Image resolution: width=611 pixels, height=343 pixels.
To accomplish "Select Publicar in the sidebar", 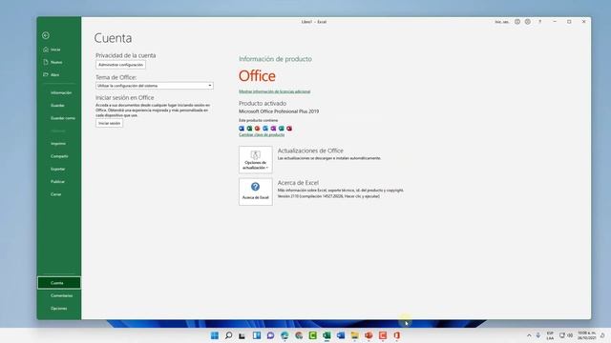I will pos(57,182).
